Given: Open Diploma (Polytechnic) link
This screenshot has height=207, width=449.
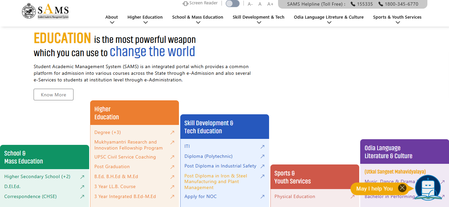Looking at the screenshot, I should [209, 156].
